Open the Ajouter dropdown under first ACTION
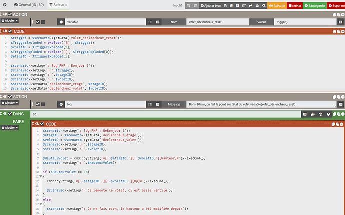The image size is (345, 215). click(11, 20)
